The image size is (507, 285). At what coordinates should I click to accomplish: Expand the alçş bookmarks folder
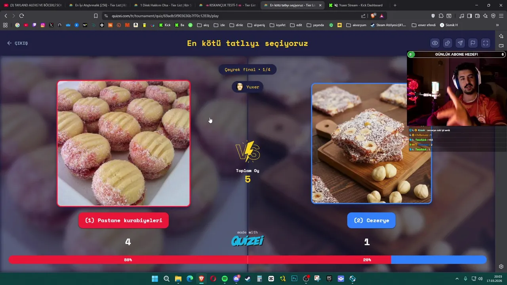(x=203, y=25)
